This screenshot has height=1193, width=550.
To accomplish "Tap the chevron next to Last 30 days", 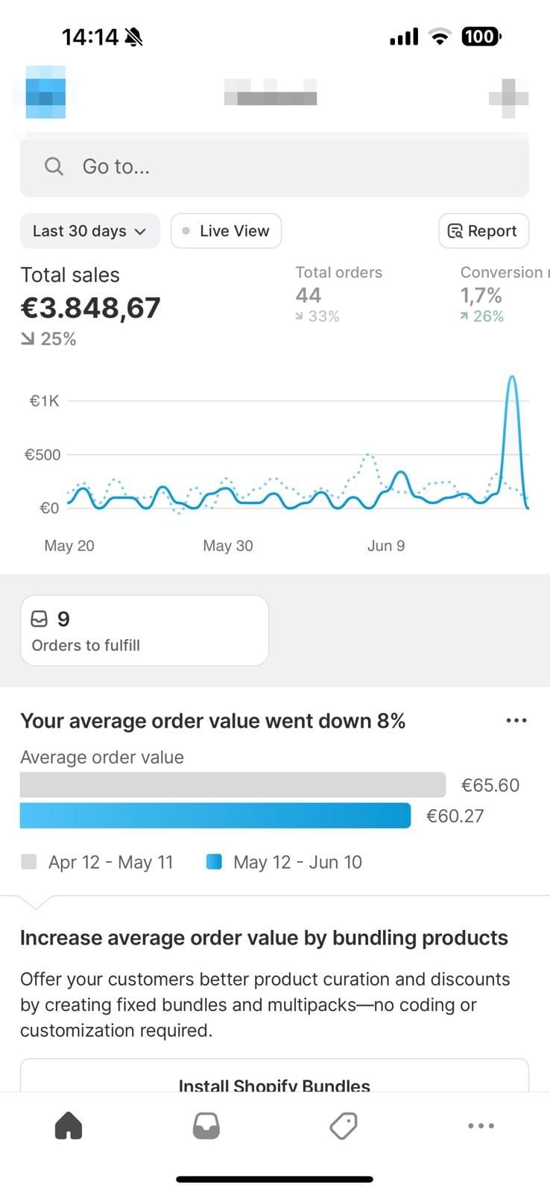I will [140, 232].
